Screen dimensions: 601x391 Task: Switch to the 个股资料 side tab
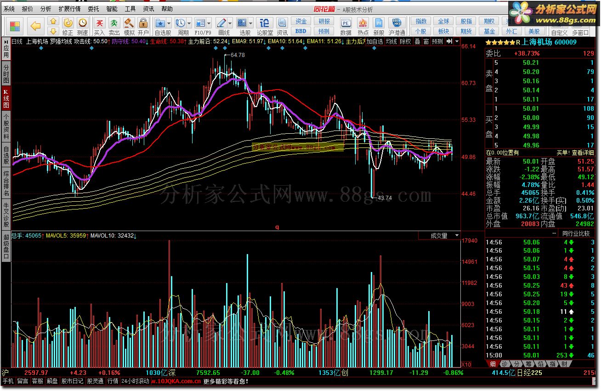click(6, 126)
